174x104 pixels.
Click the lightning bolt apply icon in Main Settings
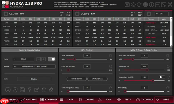(29, 90)
